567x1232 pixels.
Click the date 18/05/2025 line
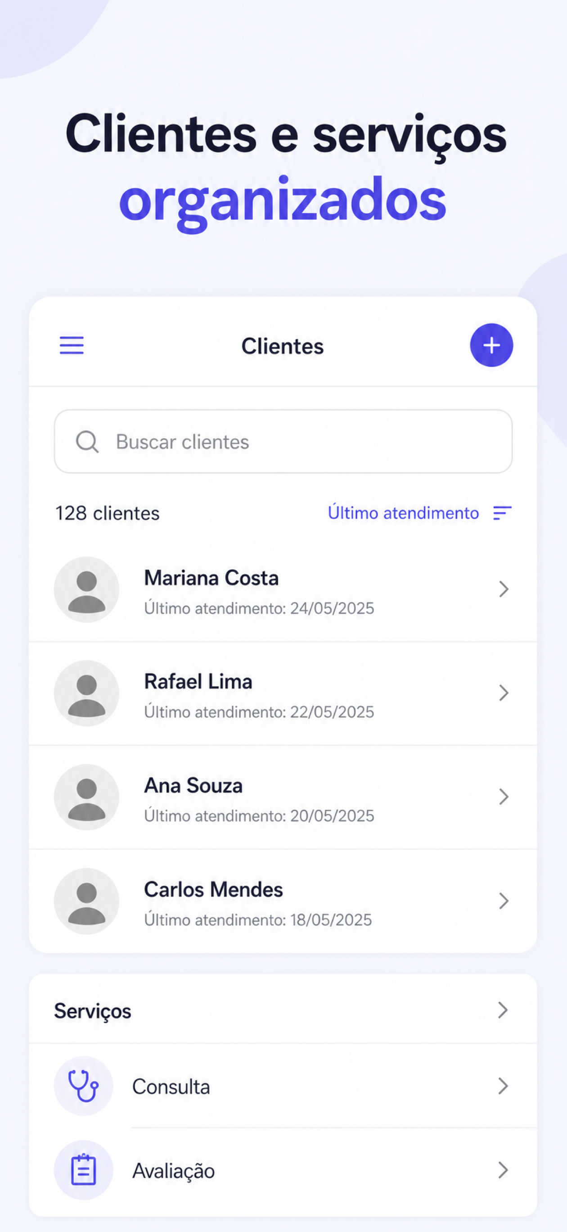click(258, 919)
